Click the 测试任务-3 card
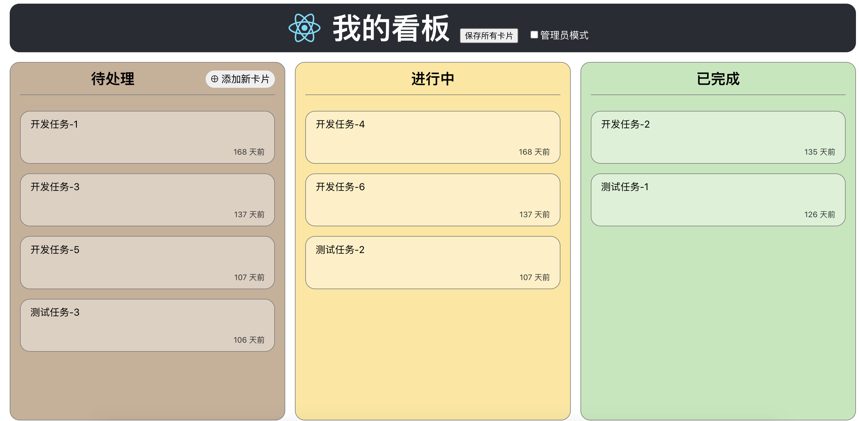This screenshot has width=859, height=421. tap(147, 325)
